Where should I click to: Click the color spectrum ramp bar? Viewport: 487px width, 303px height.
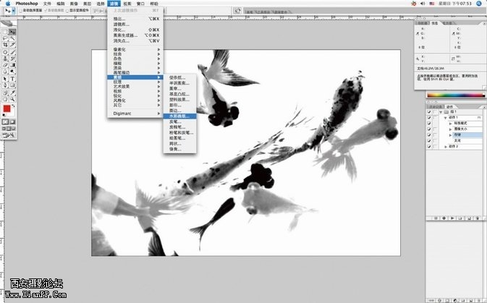455,94
